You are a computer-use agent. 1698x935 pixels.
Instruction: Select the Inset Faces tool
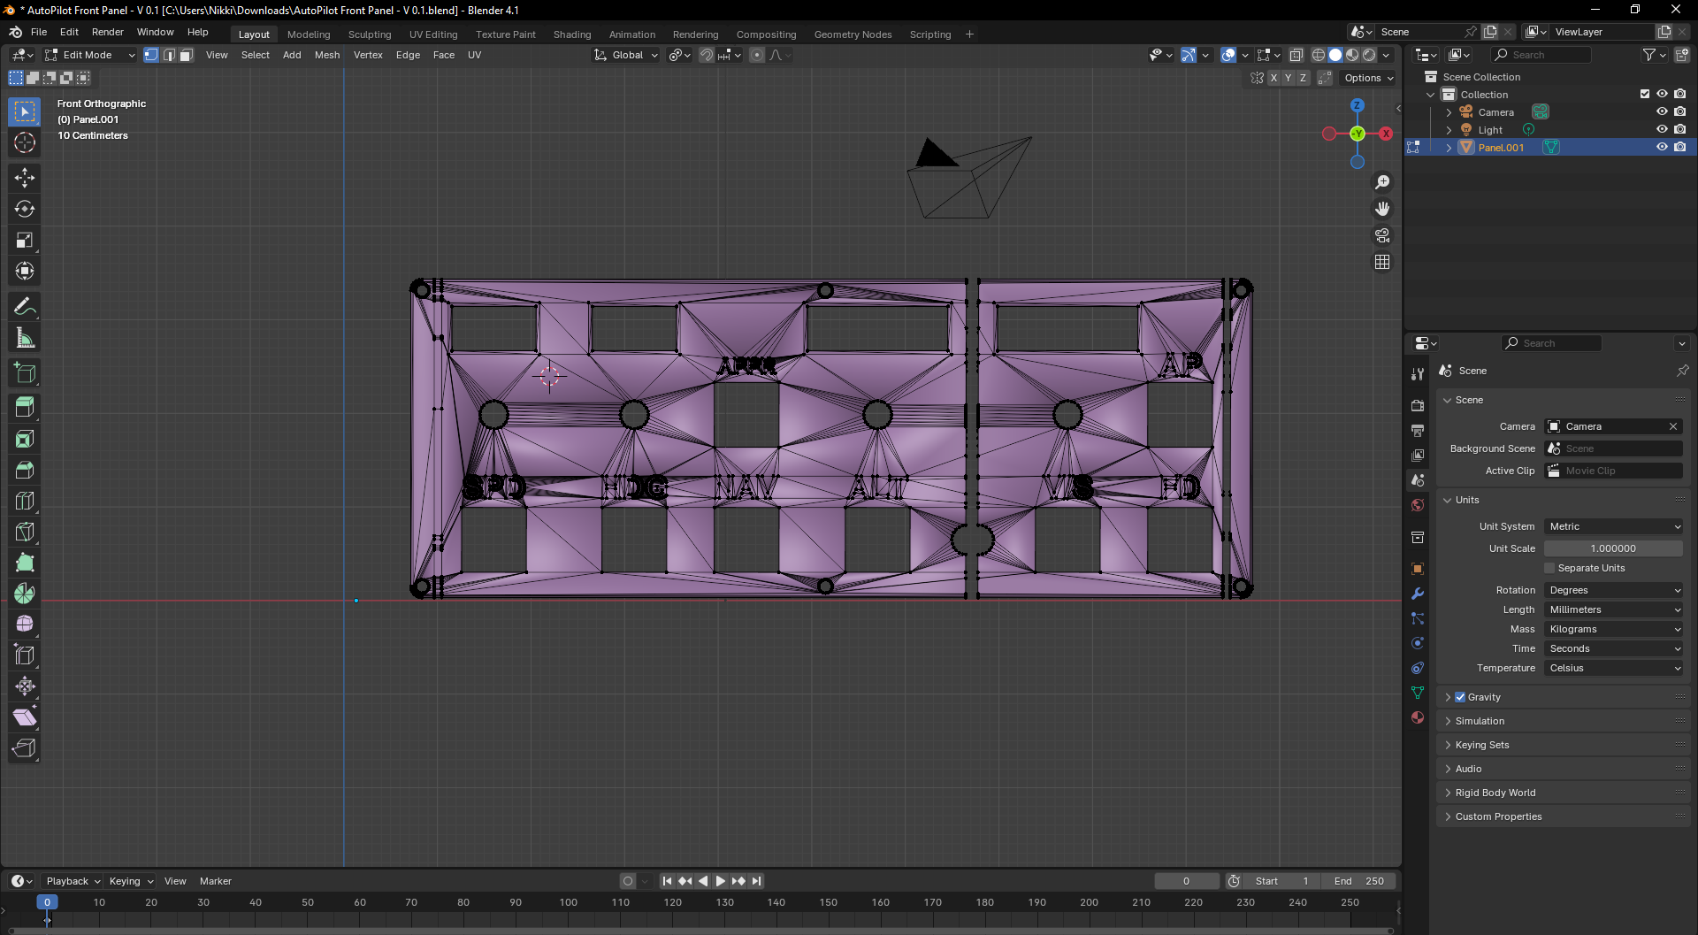point(25,439)
